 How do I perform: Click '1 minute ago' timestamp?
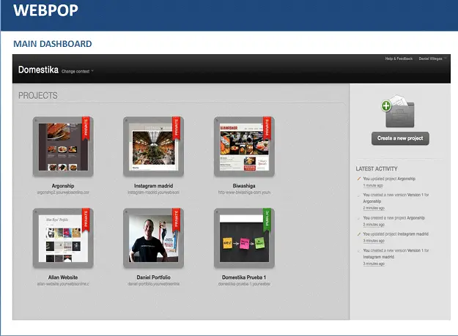tap(373, 185)
